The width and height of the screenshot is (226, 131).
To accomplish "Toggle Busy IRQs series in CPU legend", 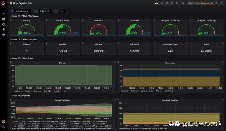I will [x=47, y=91].
